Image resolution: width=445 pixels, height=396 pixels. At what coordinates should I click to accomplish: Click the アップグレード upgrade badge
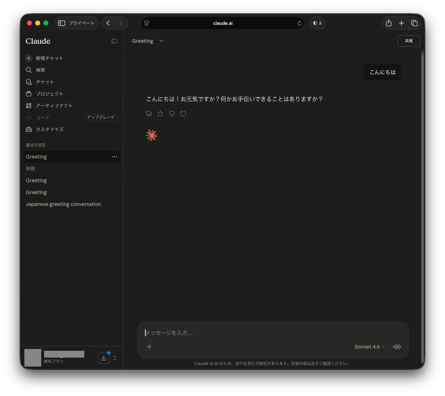pyautogui.click(x=101, y=118)
